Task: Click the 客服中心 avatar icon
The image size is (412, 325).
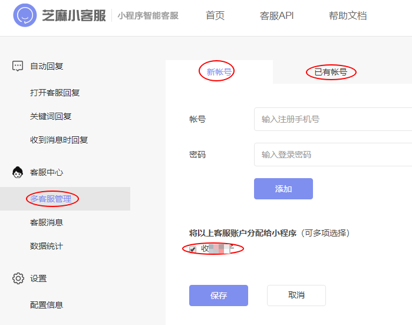Action: 18,172
